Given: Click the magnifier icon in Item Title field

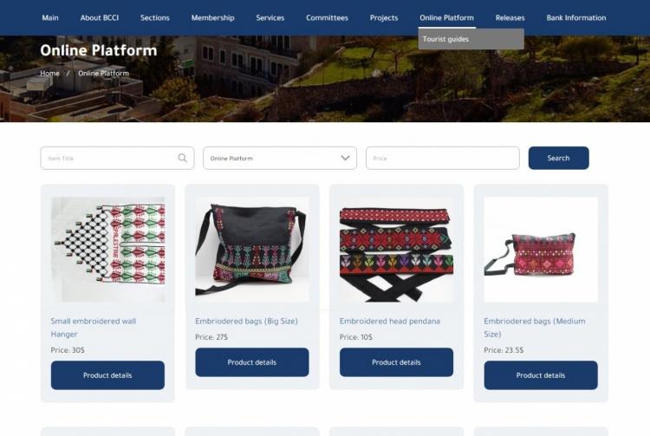Looking at the screenshot, I should tap(182, 158).
